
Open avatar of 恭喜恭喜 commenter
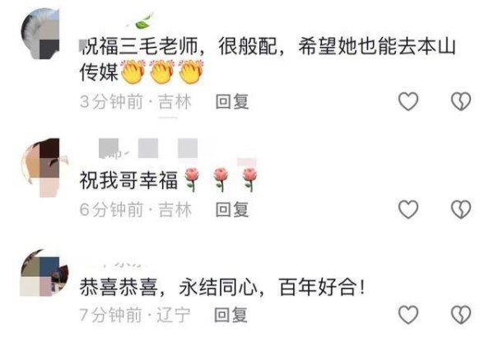(x=44, y=273)
